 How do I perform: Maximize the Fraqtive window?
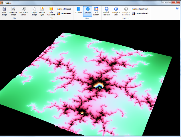[169, 2]
